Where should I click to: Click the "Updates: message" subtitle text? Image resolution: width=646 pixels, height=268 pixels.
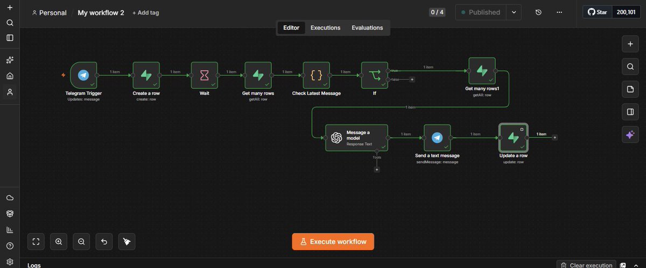[83, 99]
